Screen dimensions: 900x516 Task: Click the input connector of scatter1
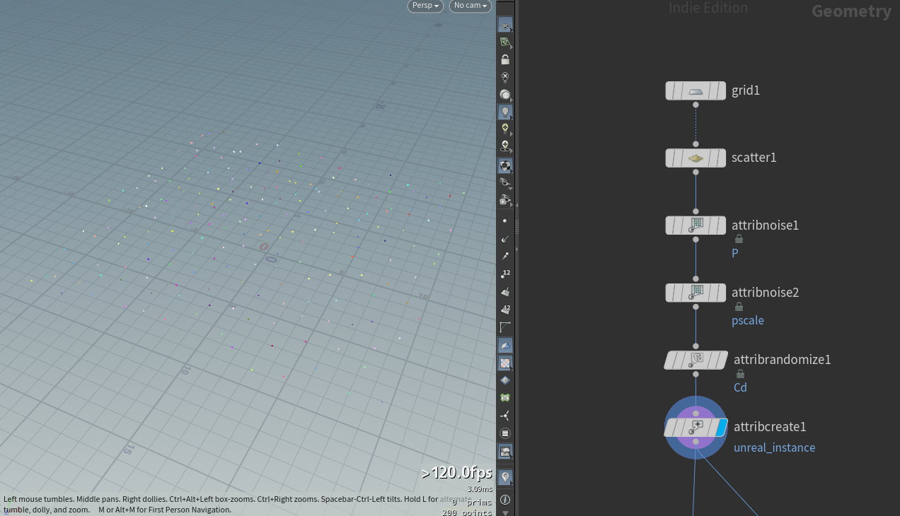[x=696, y=144]
